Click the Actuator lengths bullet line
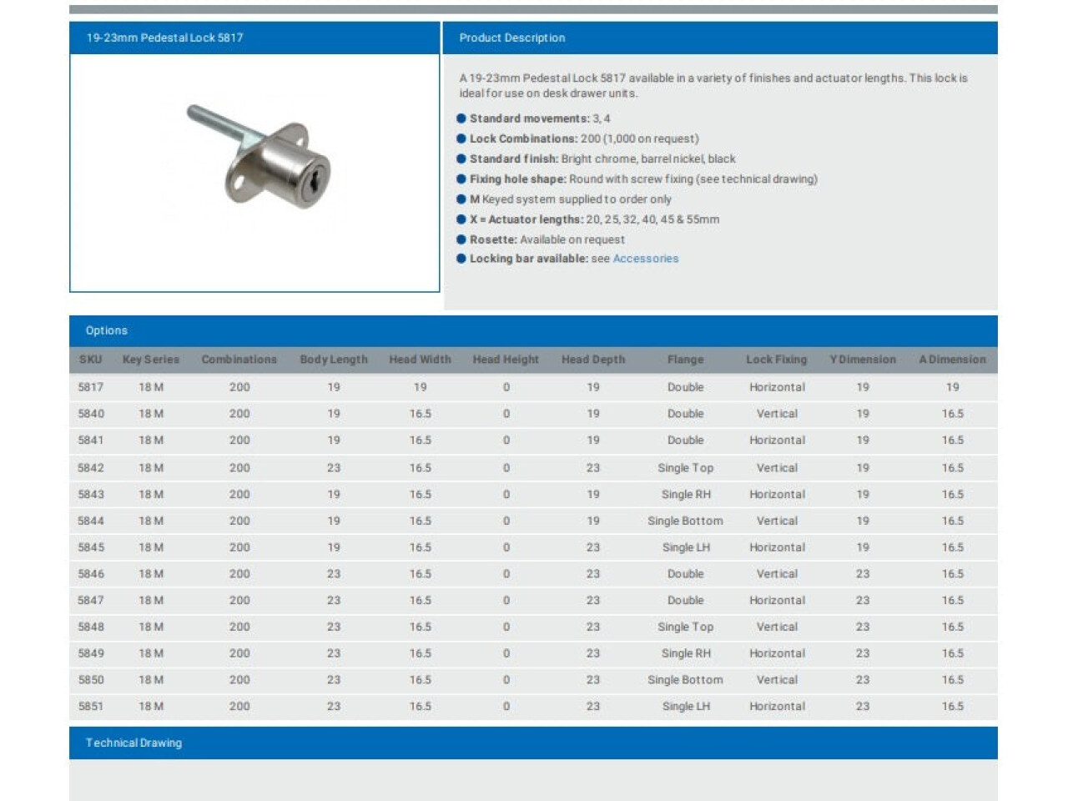Image resolution: width=1068 pixels, height=801 pixels. (587, 219)
